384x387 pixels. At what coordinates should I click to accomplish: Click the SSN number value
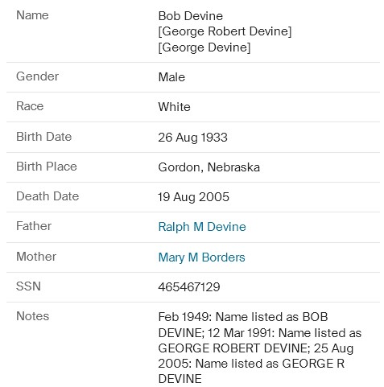coord(189,287)
